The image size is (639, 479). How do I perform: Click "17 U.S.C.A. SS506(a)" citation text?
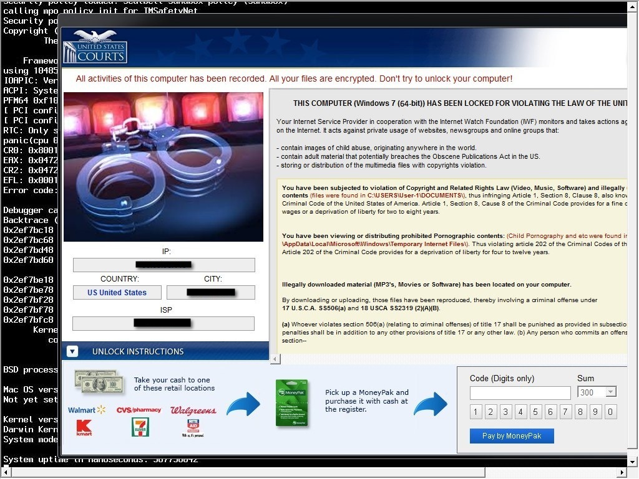pyautogui.click(x=314, y=308)
